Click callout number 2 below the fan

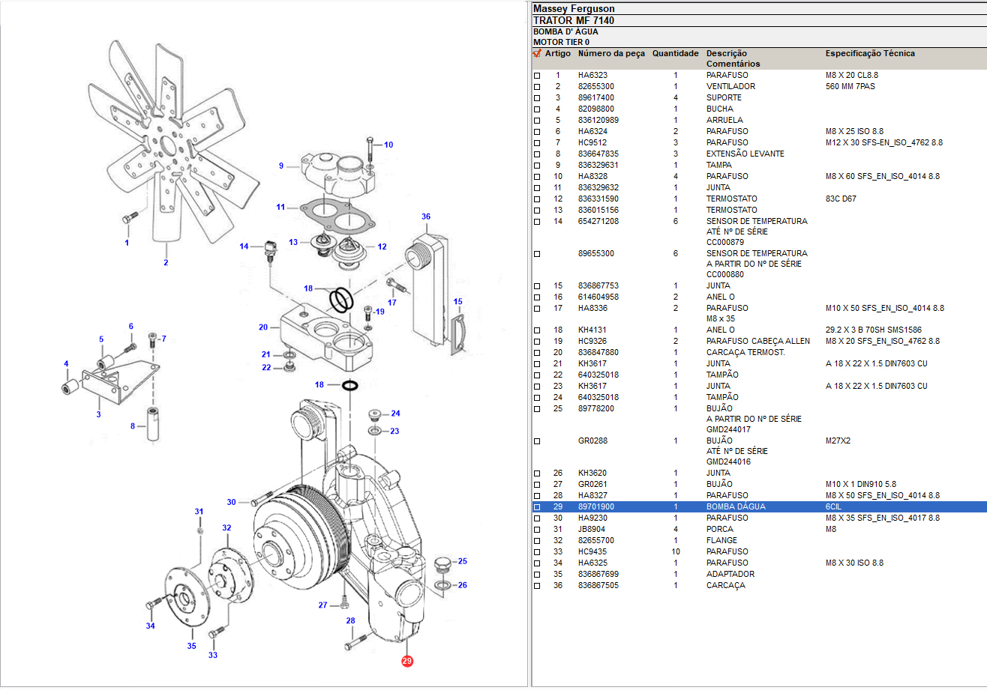pyautogui.click(x=166, y=262)
